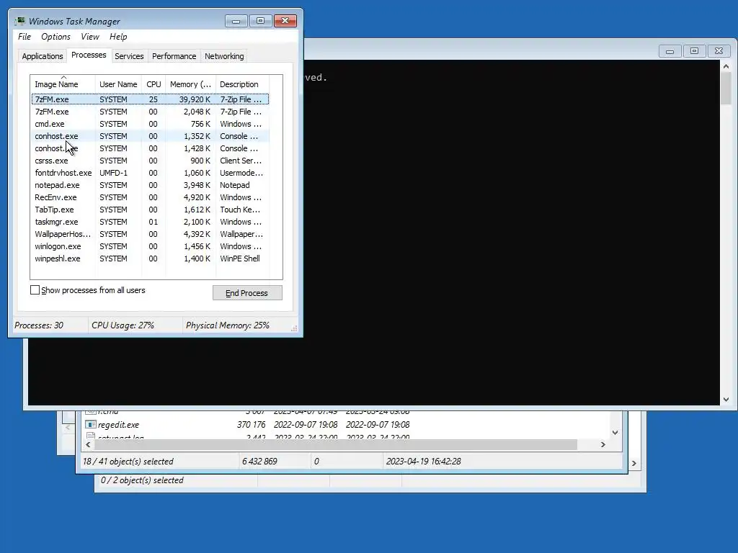The height and width of the screenshot is (553, 738).
Task: Select regedit.exe in the 7-Zip file list
Action: (118, 425)
